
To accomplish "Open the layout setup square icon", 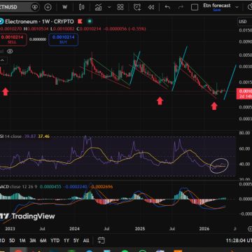I will pos(195,7).
